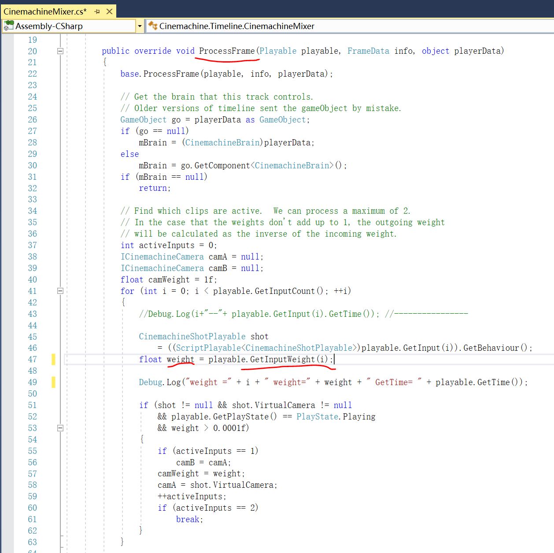Collapse the ProcessFrame method at line 20
554x553 pixels.
[x=61, y=51]
